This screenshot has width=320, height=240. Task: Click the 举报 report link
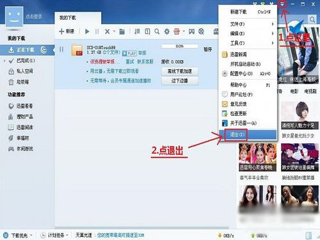(142, 53)
